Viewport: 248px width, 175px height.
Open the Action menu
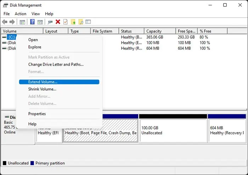(x=21, y=14)
